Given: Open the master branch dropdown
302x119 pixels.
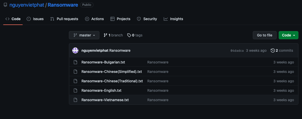Looking at the screenshot, I should [x=84, y=35].
